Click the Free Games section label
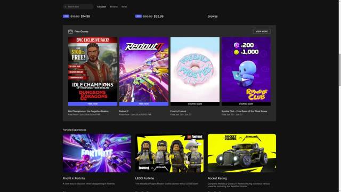This screenshot has height=192, width=341. click(x=82, y=31)
